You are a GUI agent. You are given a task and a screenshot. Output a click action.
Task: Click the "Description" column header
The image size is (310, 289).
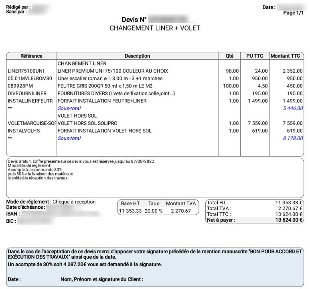(x=138, y=56)
